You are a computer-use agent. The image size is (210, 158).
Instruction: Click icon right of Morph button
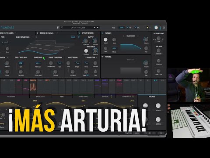79,37
